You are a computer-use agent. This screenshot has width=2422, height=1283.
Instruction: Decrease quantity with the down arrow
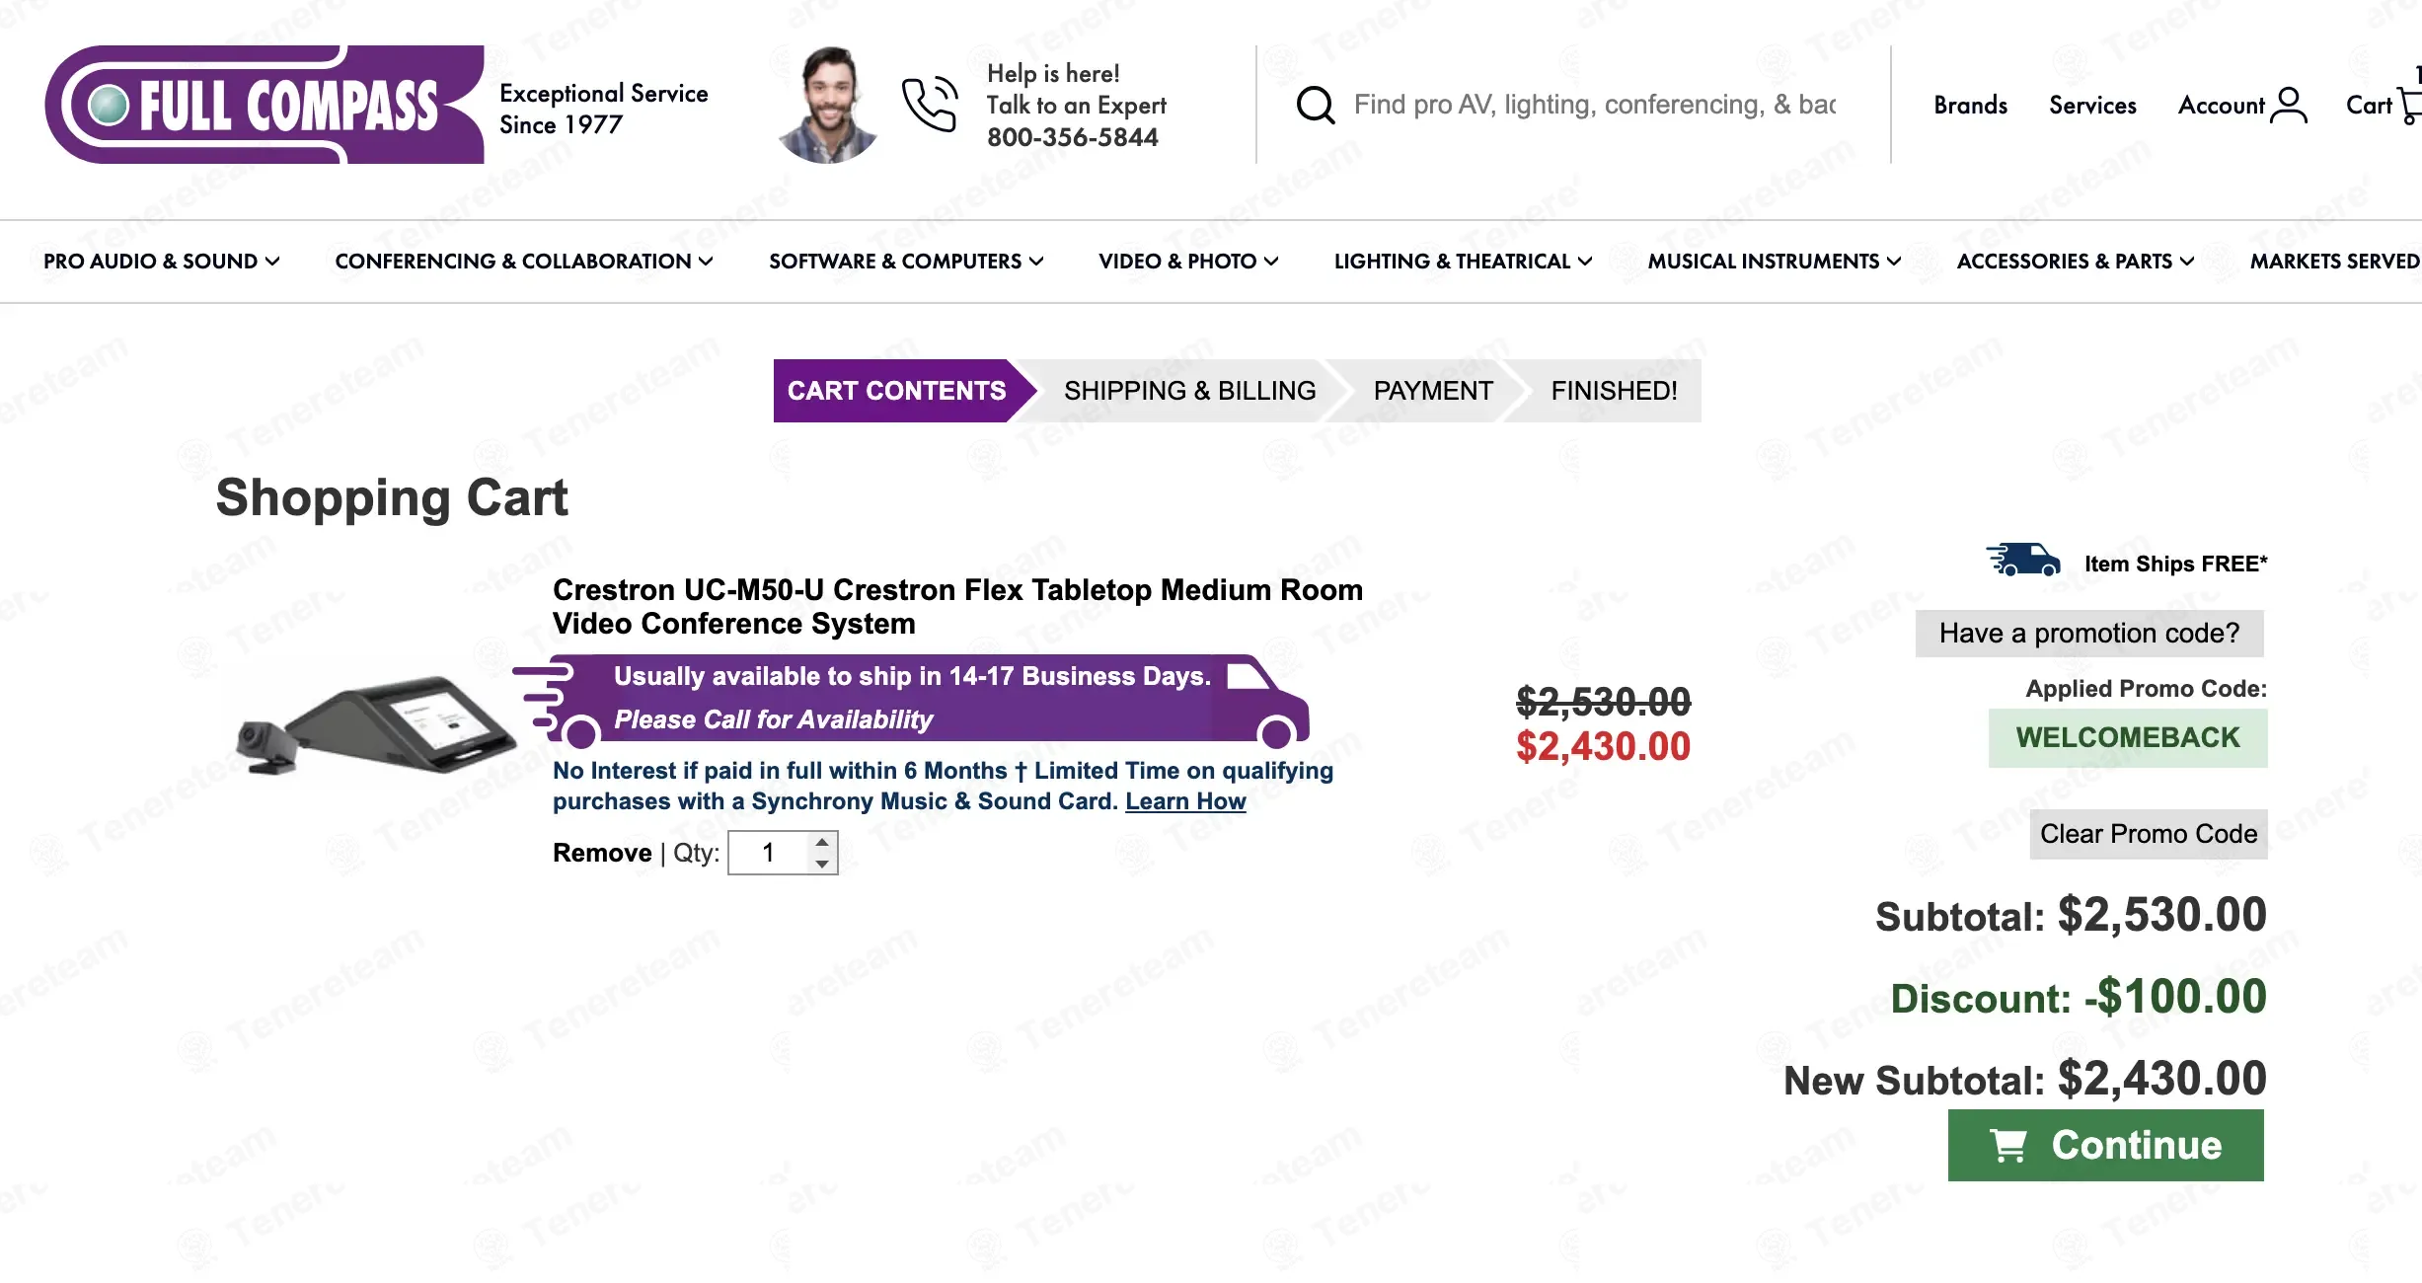pyautogui.click(x=822, y=865)
